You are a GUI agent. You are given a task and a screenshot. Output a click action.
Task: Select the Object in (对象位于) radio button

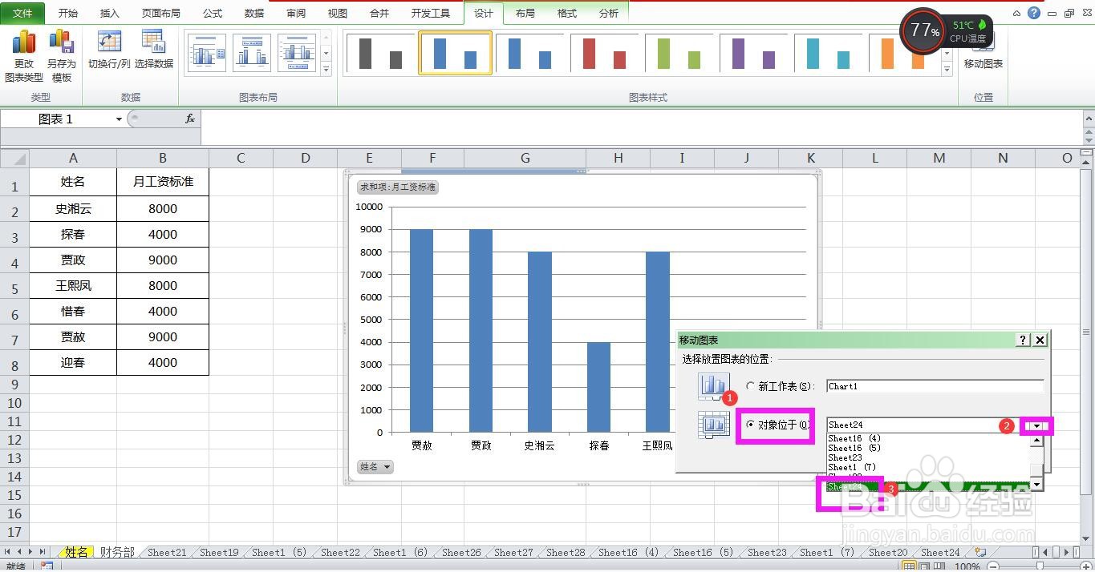tap(750, 425)
